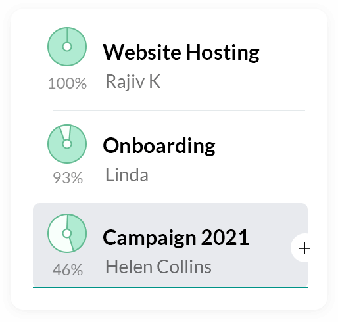Click the 46% completion label
This screenshot has width=338, height=322.
pos(68,269)
